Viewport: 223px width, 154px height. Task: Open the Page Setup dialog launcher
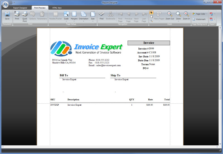pos(96,24)
